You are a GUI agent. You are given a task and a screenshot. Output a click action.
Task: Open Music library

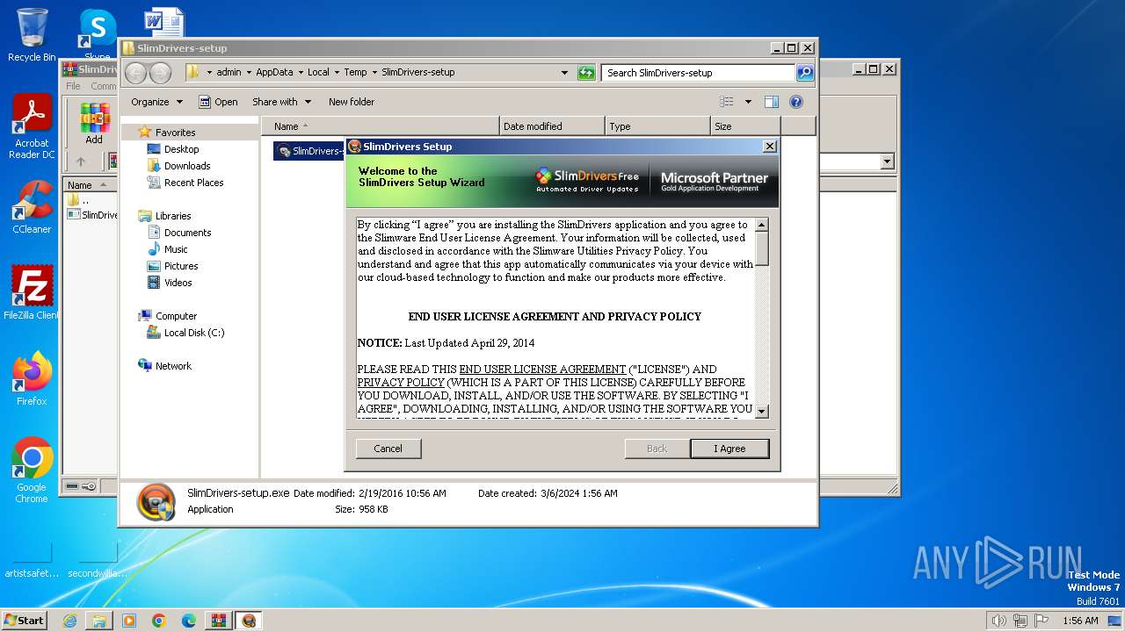(x=176, y=249)
